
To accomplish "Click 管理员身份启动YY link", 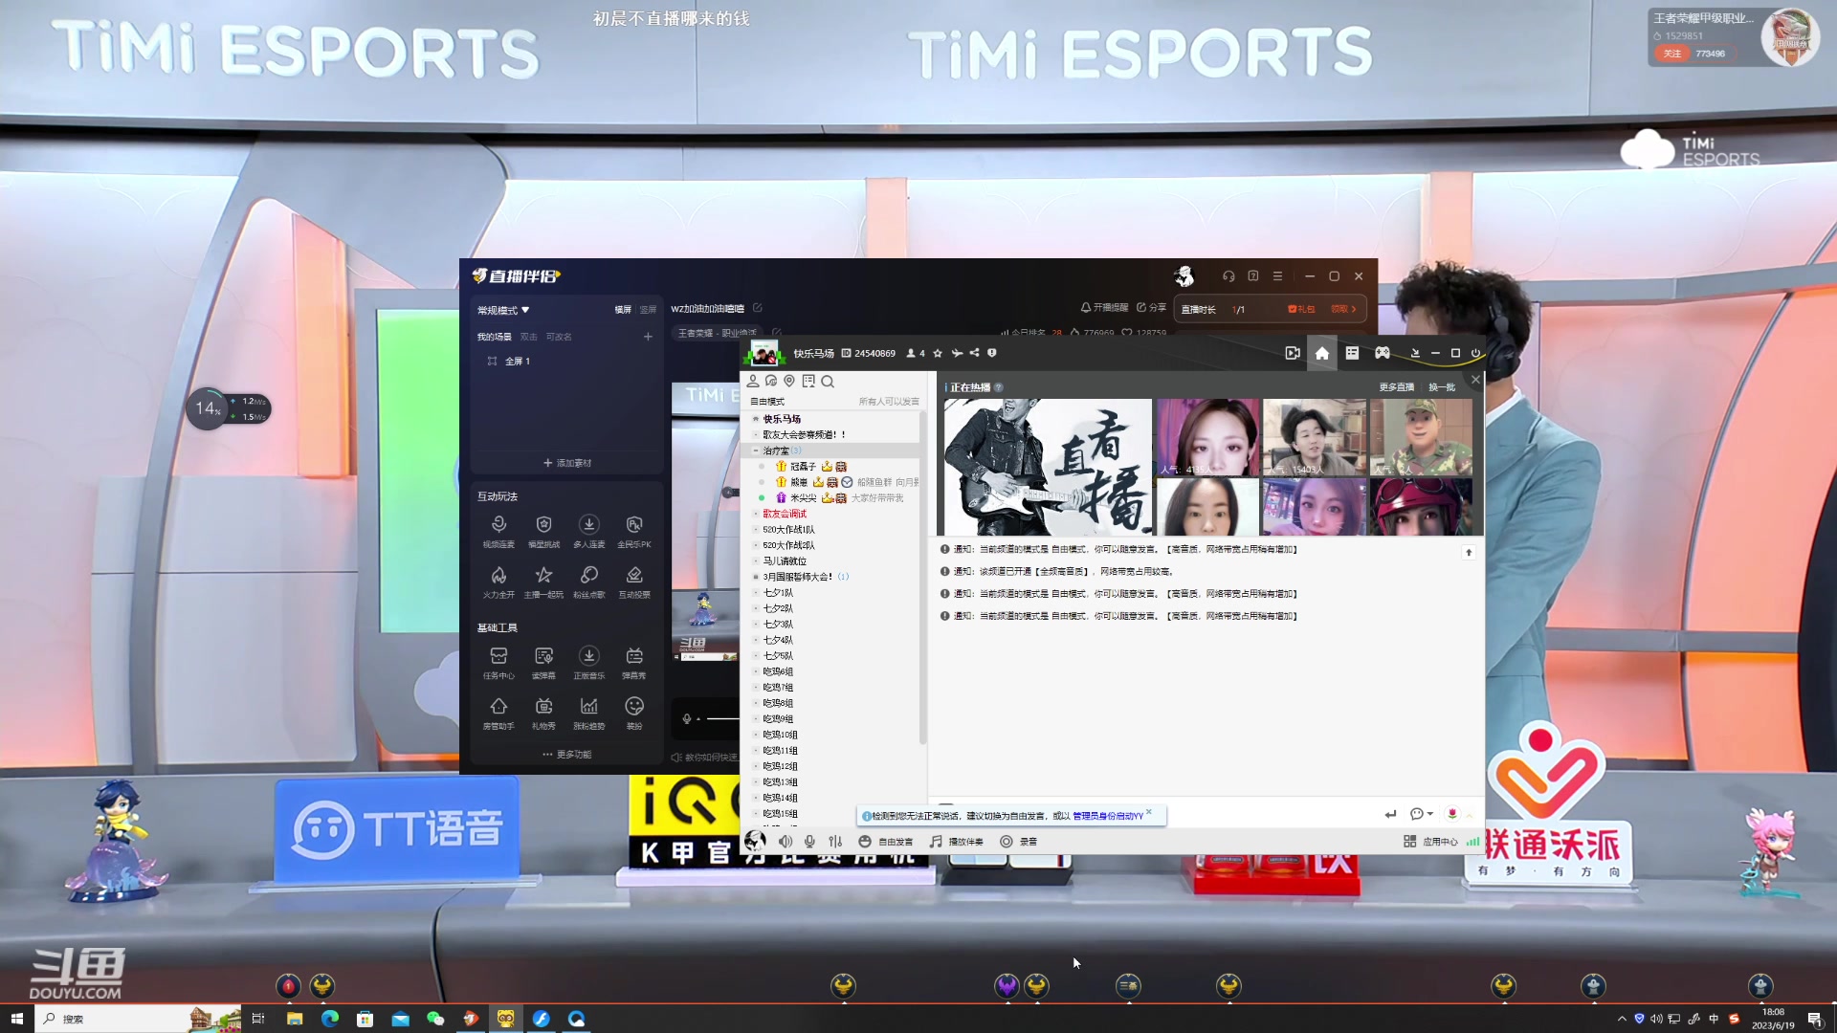I will coord(1108,816).
